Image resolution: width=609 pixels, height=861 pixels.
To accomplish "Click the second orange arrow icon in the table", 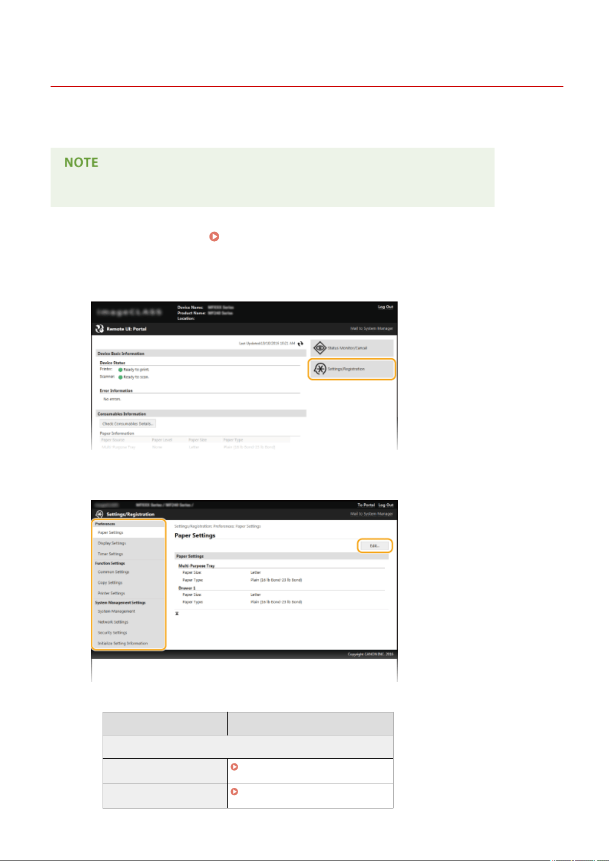I will [x=235, y=791].
